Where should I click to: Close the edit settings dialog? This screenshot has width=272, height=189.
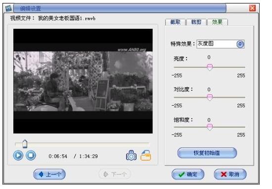(x=252, y=8)
